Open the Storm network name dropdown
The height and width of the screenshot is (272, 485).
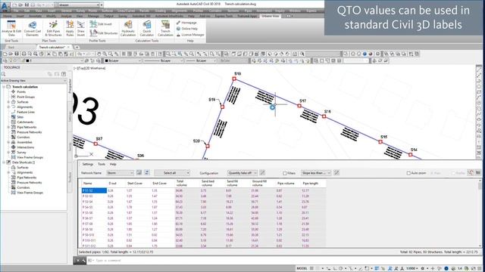120,173
